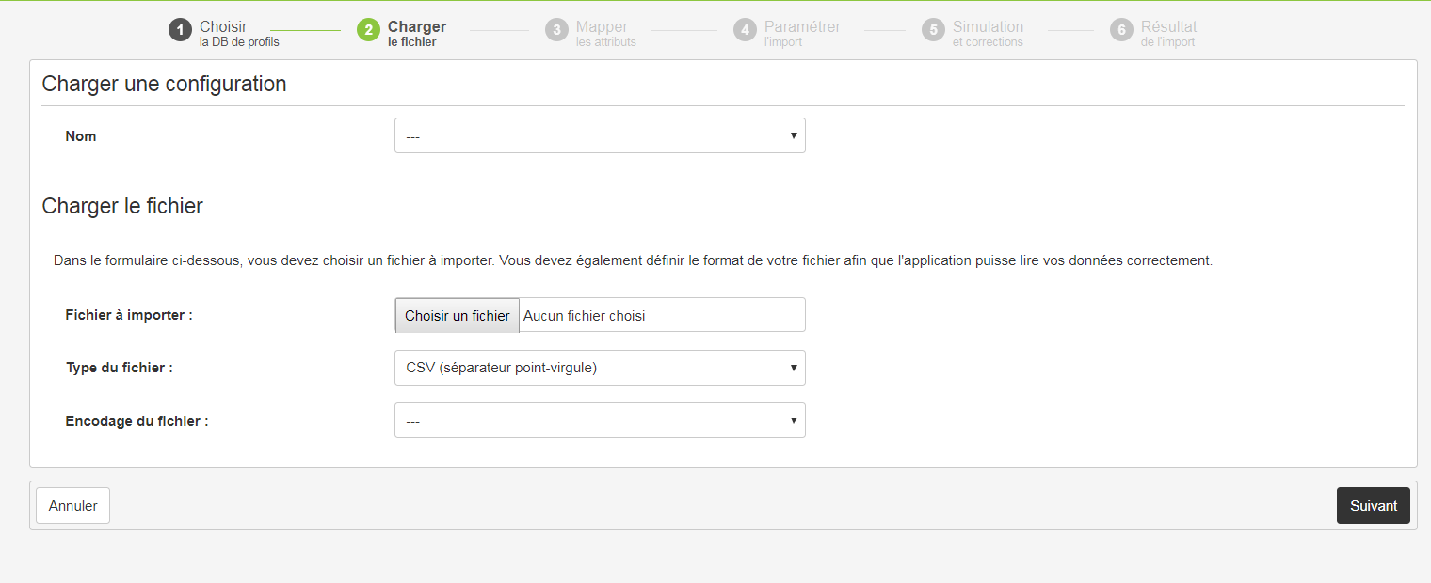The image size is (1431, 583).
Task: Click the 'Suivant' button
Action: coord(1373,505)
